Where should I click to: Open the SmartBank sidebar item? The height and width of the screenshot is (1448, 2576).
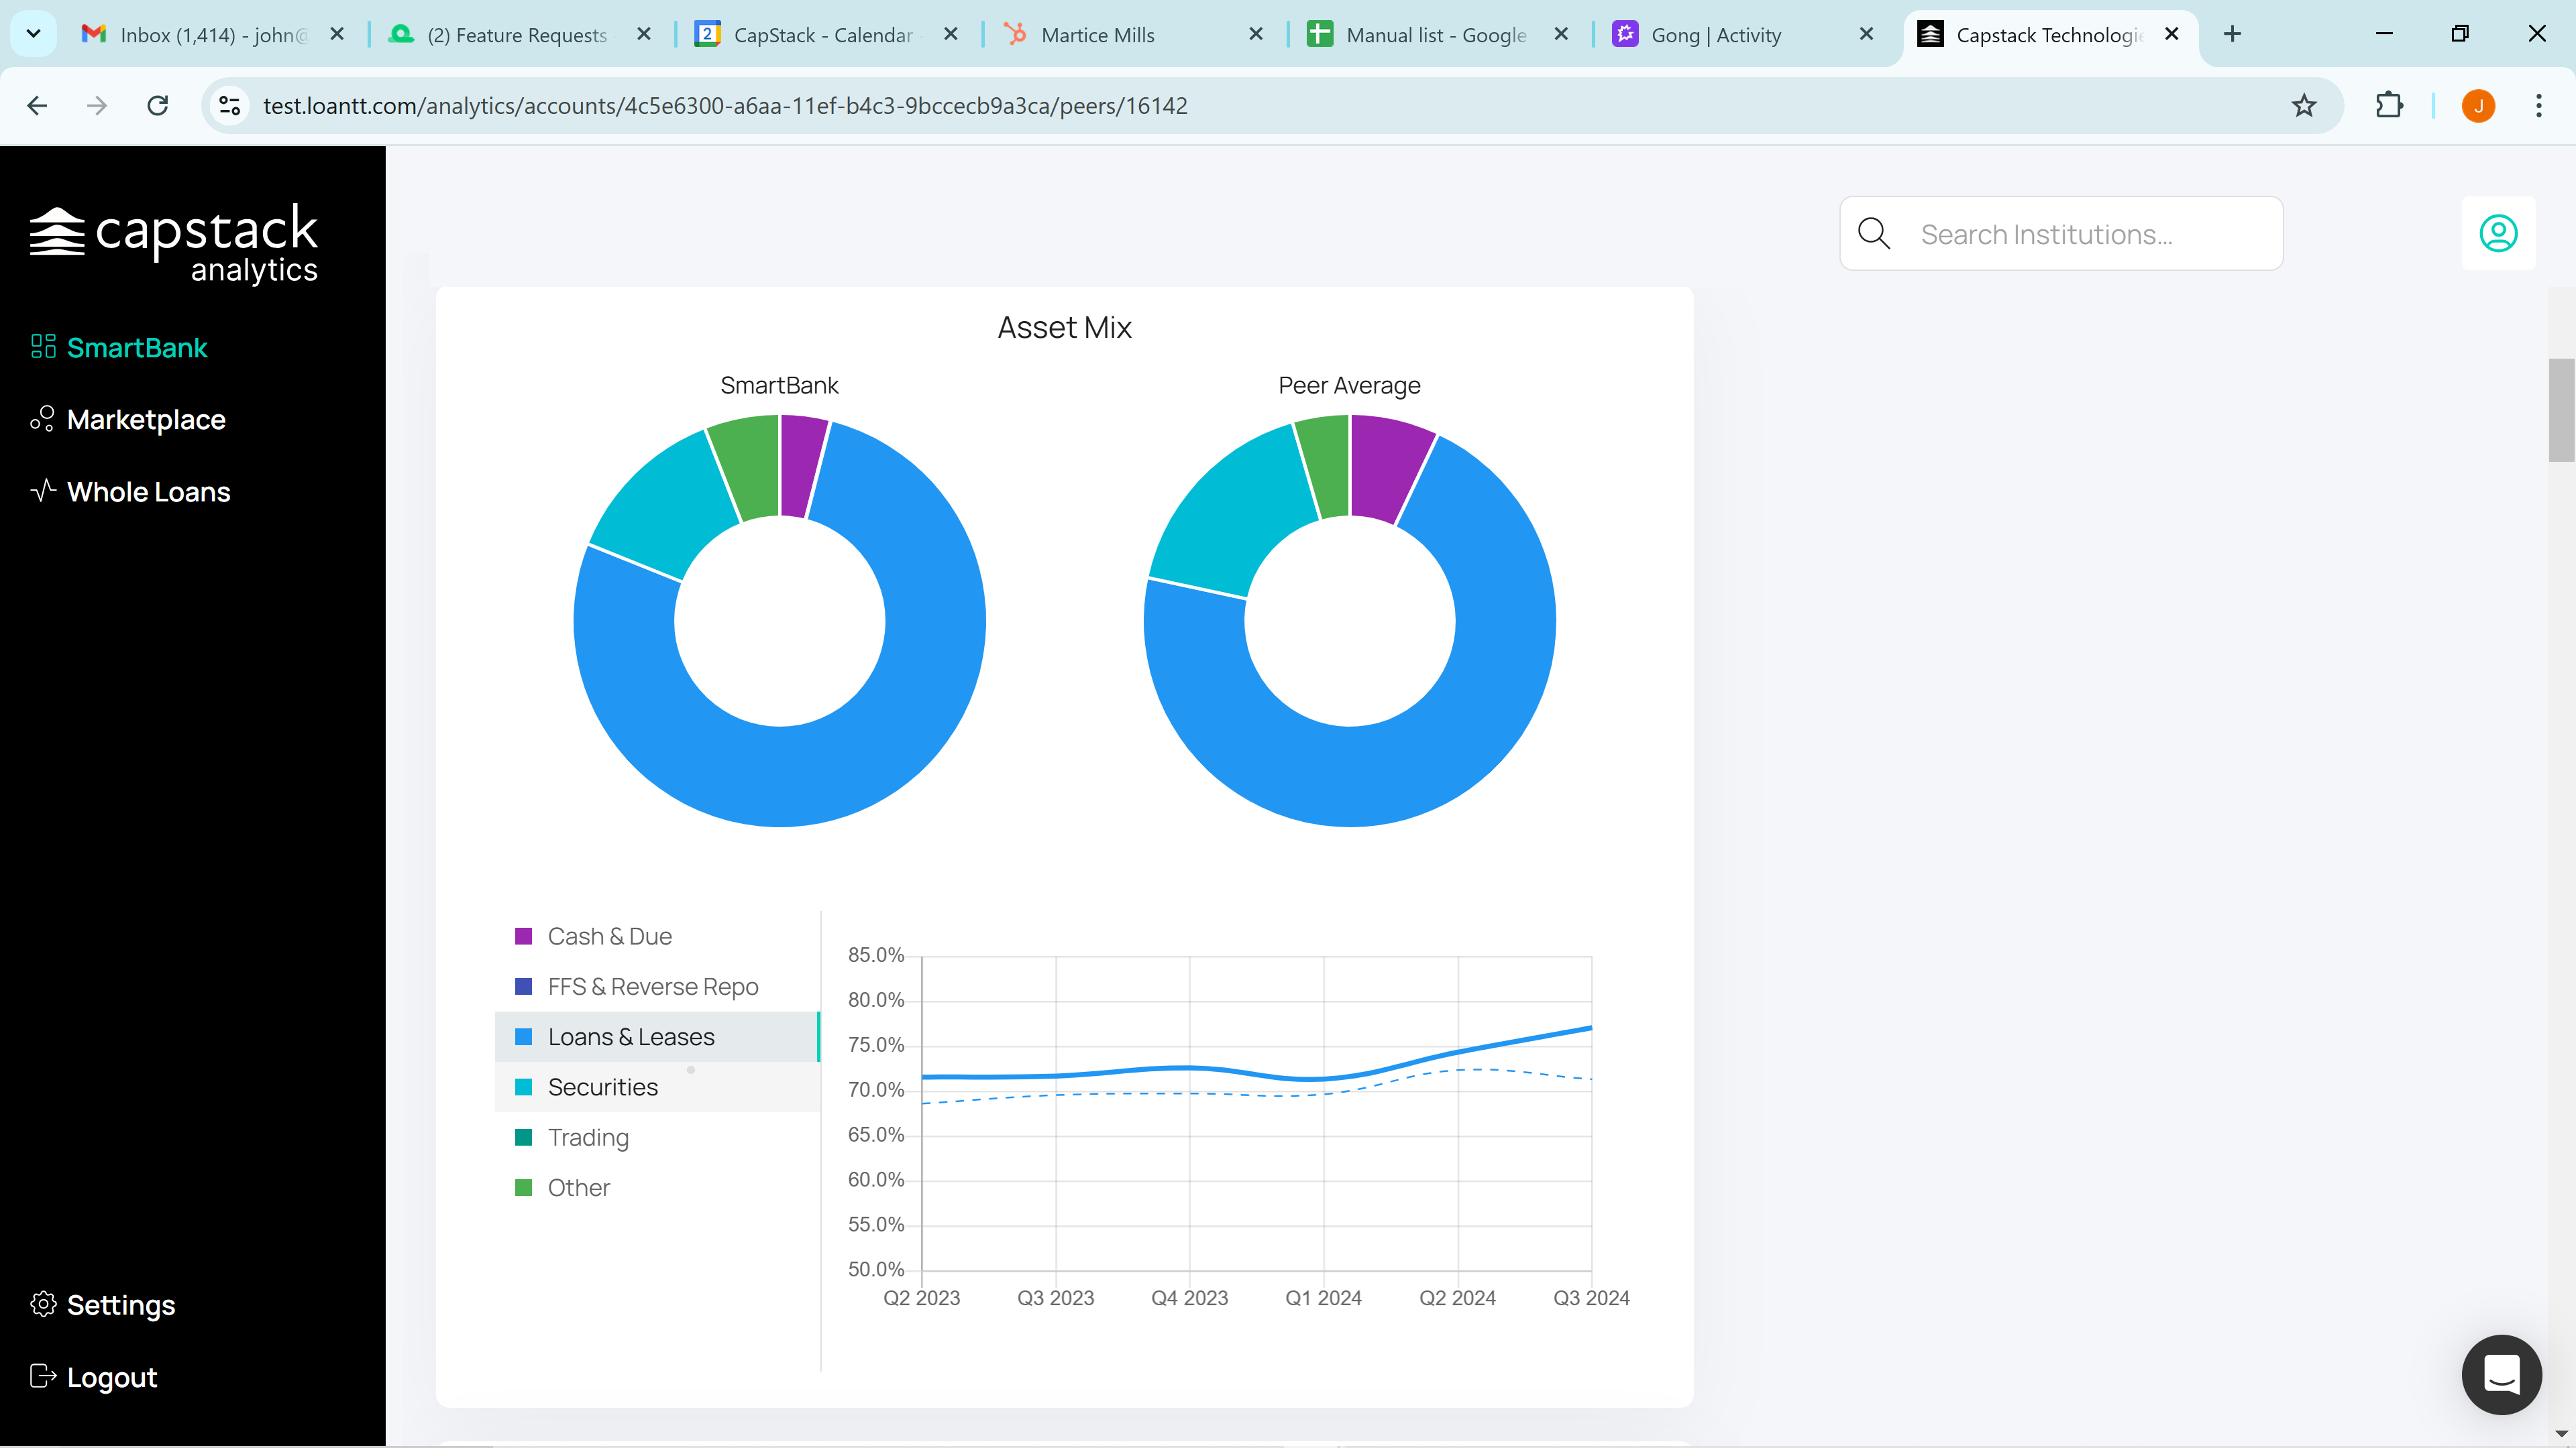pos(119,348)
